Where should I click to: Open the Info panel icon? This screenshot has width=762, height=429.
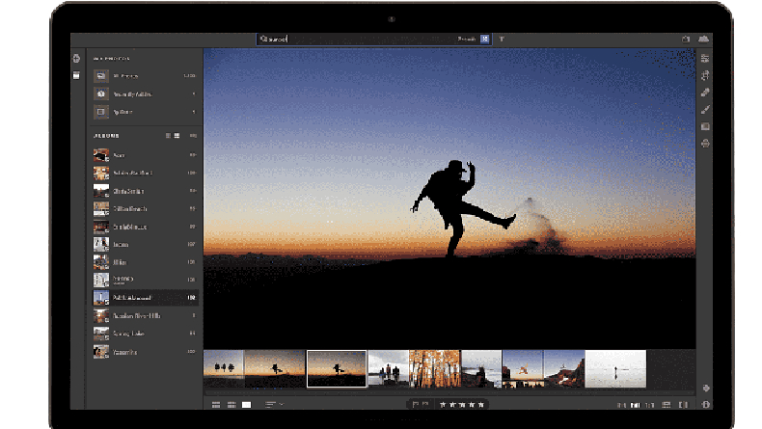click(x=706, y=404)
